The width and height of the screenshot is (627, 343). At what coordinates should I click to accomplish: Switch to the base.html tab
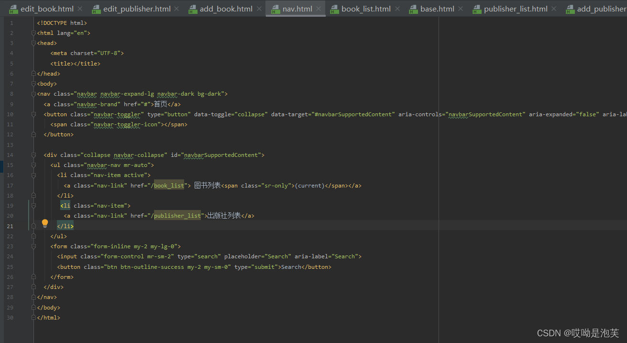438,9
